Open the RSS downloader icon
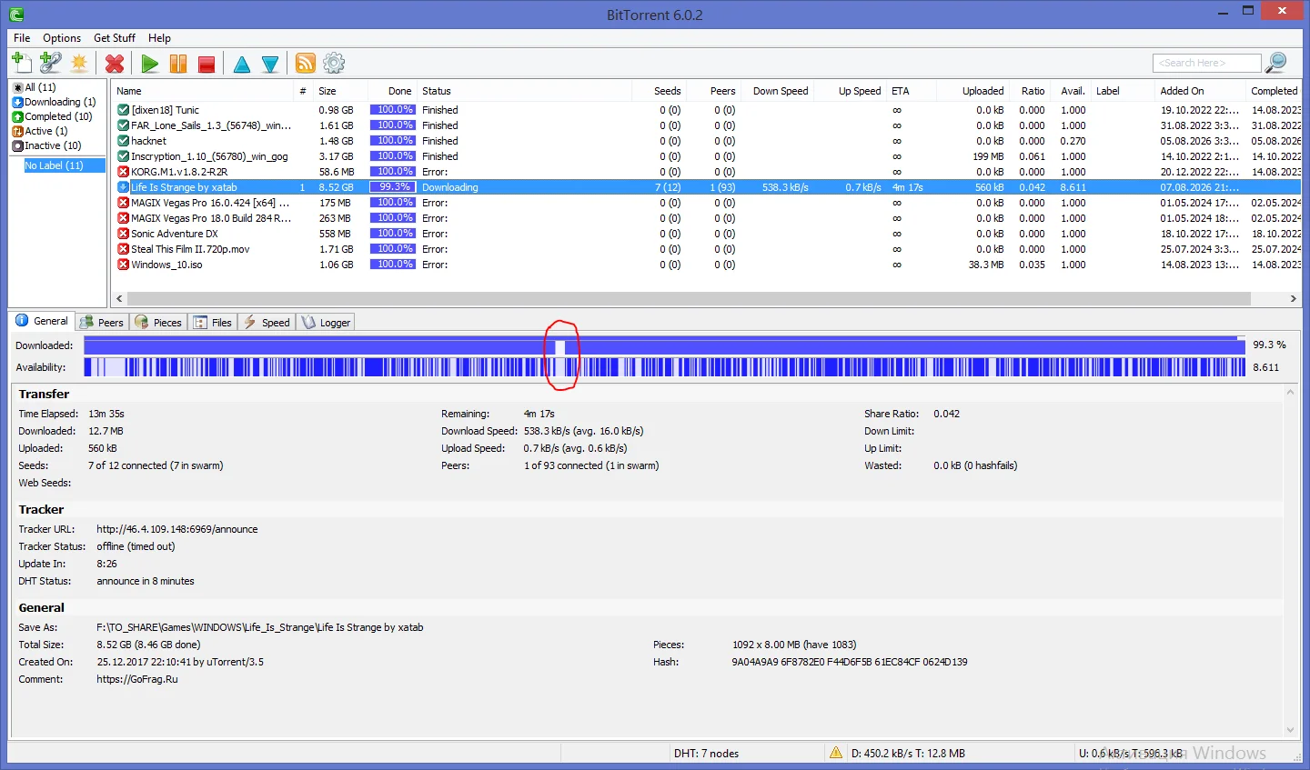 point(306,63)
